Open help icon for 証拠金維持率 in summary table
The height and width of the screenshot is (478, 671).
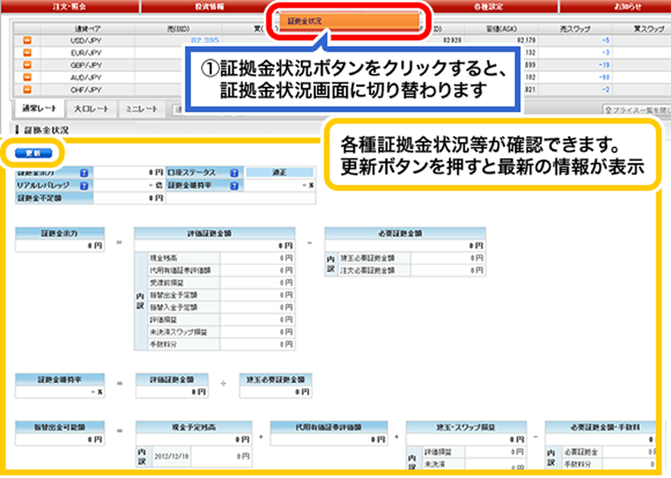click(x=232, y=186)
